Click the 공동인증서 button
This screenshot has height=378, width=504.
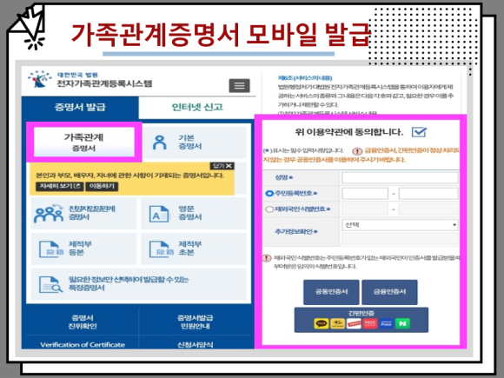pos(331,292)
